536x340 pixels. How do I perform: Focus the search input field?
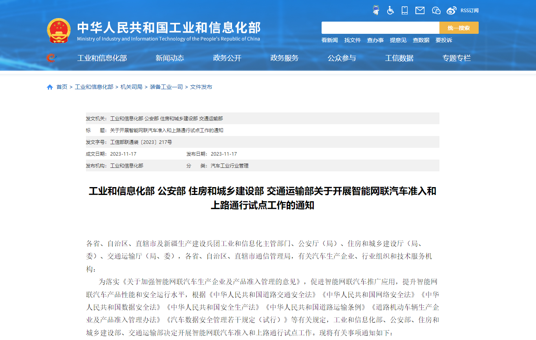[x=380, y=28]
